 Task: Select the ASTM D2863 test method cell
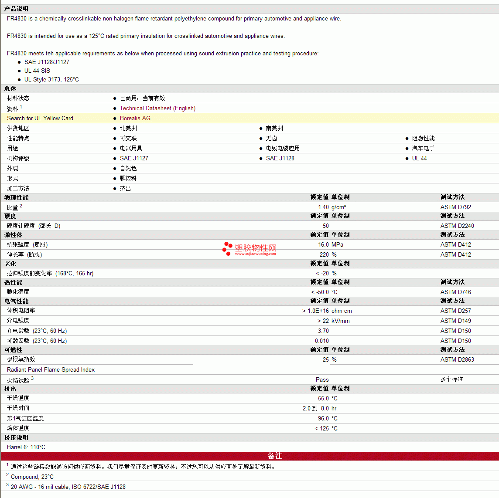[x=457, y=360]
